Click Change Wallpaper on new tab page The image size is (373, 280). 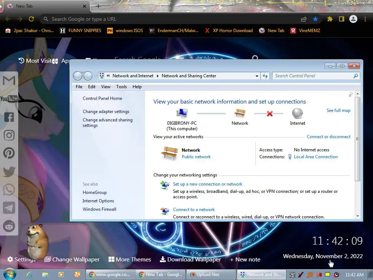(x=72, y=259)
